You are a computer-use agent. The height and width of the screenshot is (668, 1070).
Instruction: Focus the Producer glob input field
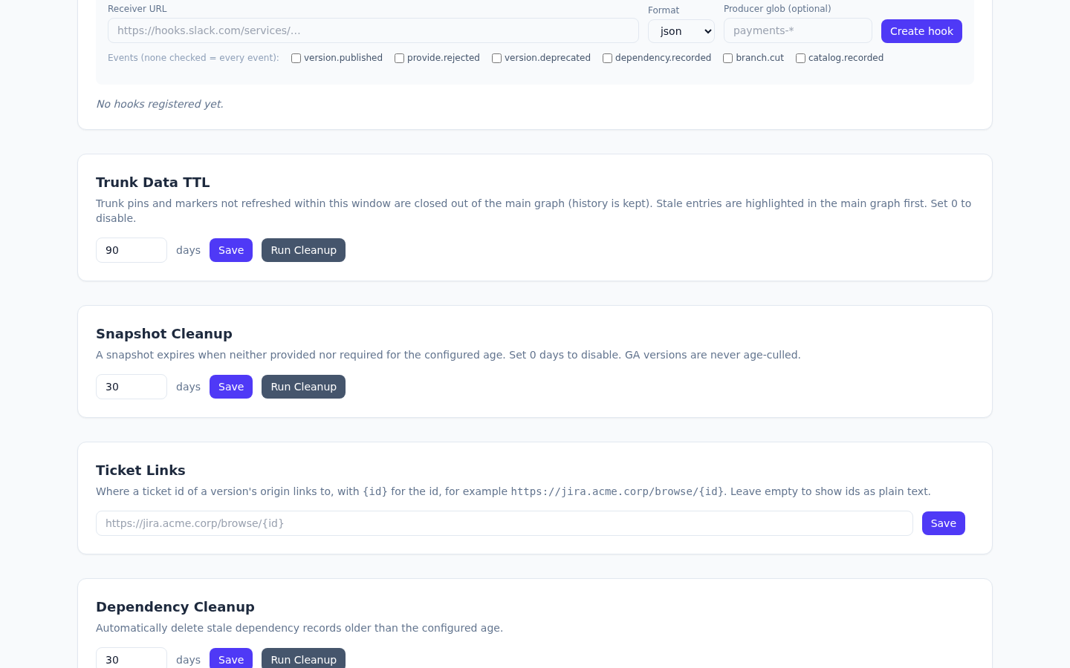[x=798, y=30]
